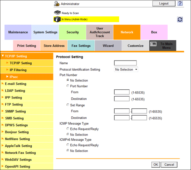Select the Port Number radio button

pos(68,86)
